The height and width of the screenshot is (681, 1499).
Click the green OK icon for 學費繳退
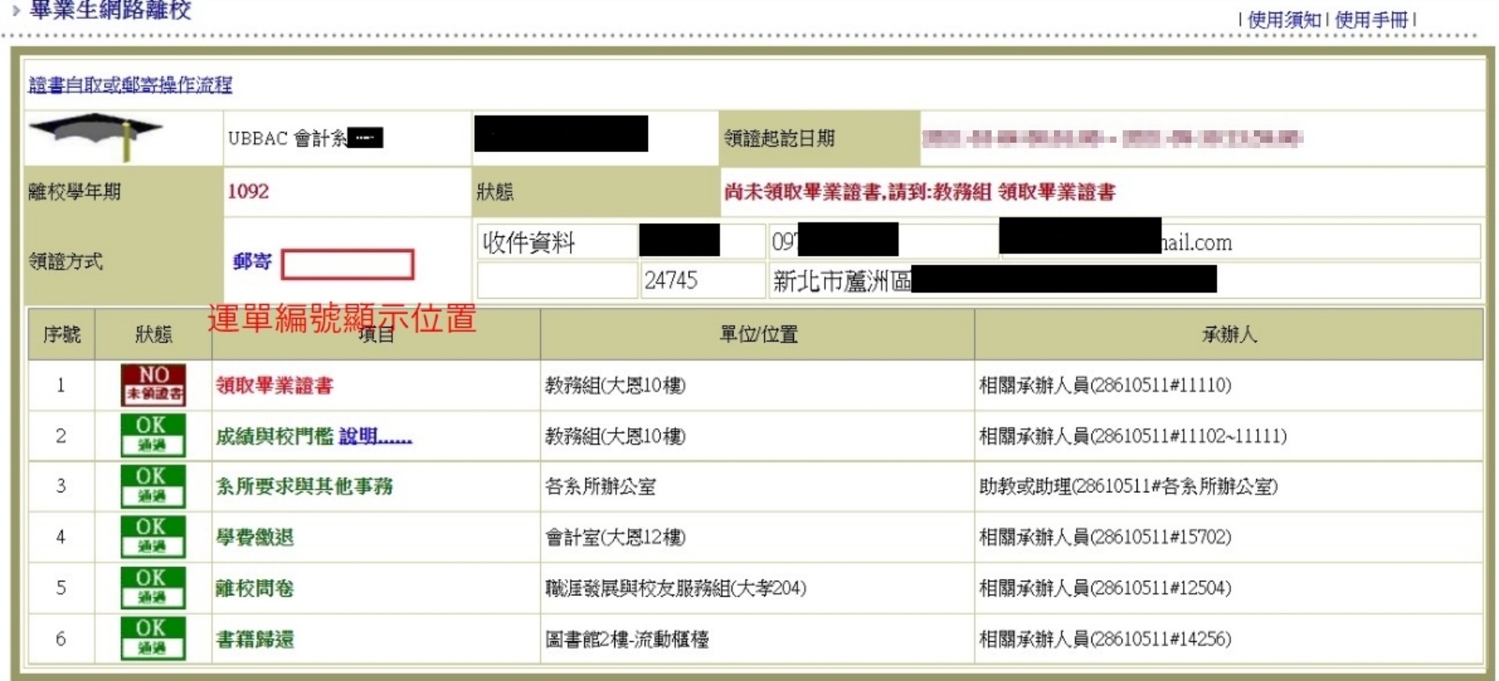point(153,537)
